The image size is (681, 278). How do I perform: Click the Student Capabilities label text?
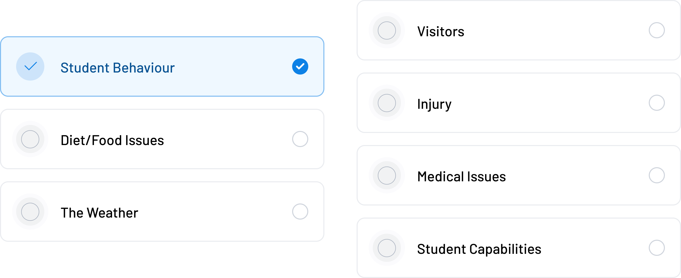click(x=479, y=249)
